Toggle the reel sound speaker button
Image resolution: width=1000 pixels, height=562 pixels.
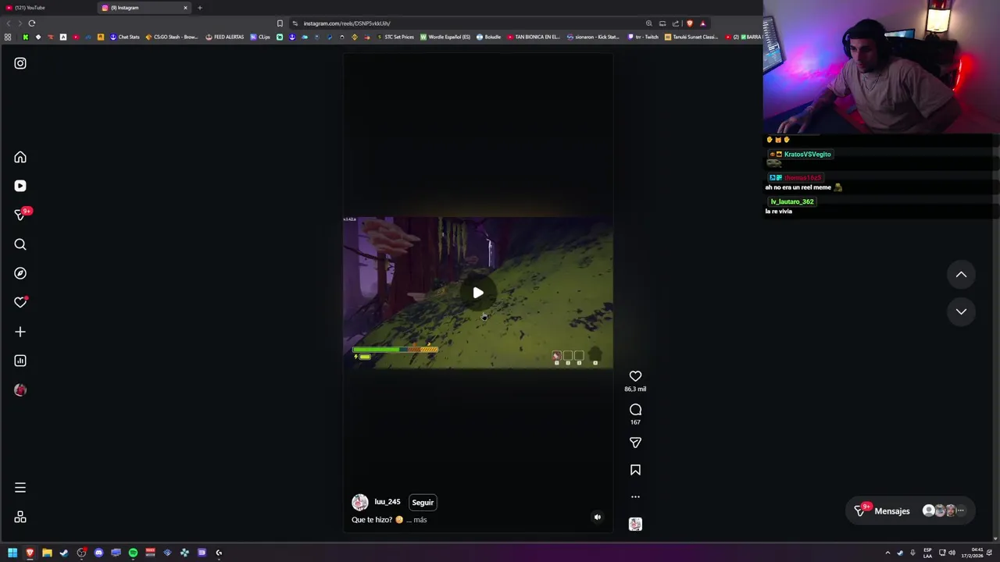point(598,517)
